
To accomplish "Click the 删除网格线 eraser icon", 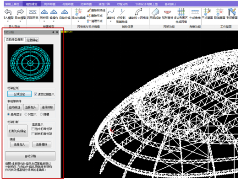I will [89, 10].
